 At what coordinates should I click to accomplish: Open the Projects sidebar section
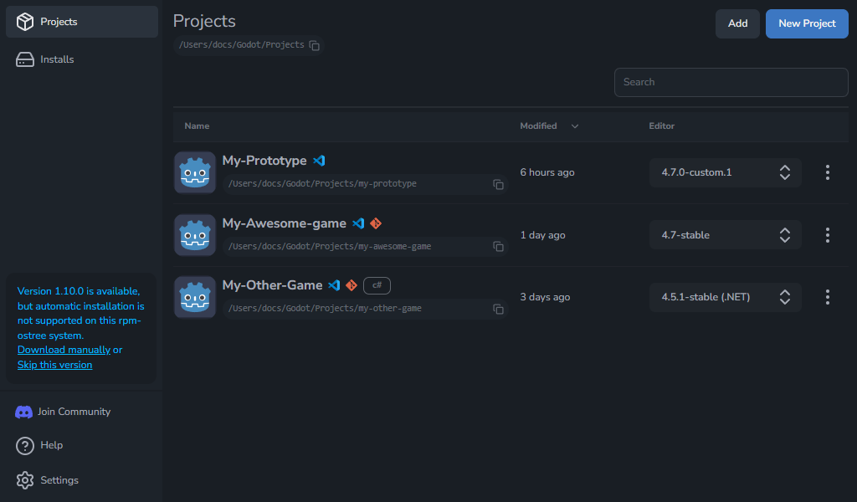coord(82,22)
